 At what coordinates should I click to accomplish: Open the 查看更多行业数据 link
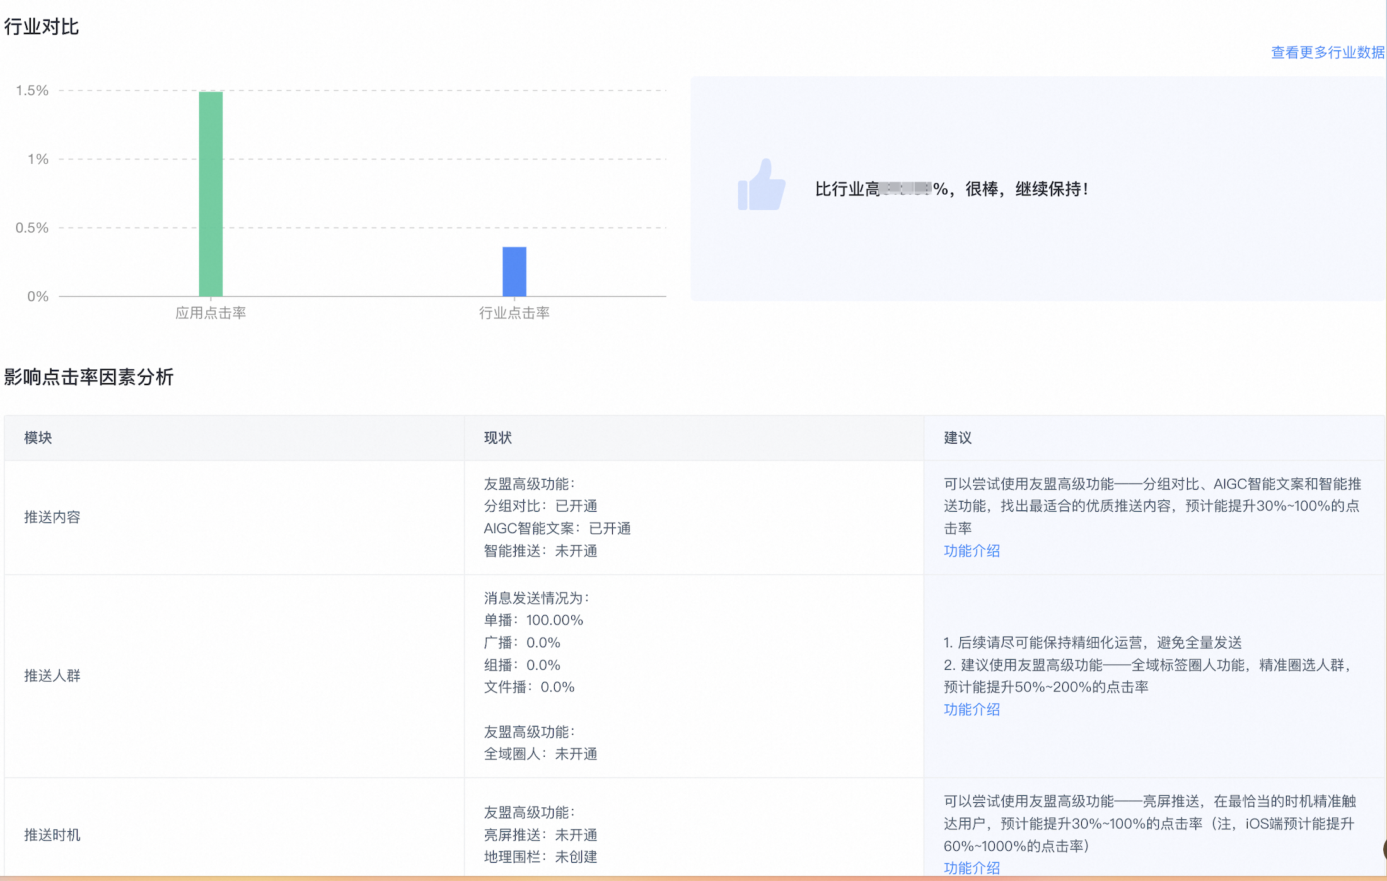(x=1328, y=52)
